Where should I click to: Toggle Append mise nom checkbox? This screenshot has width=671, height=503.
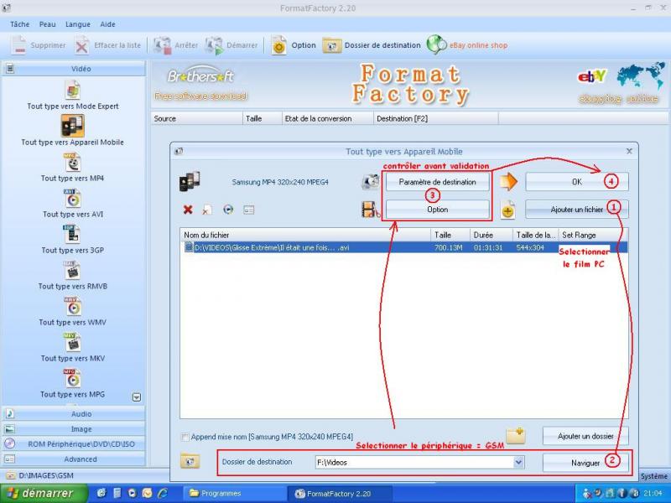tap(185, 437)
